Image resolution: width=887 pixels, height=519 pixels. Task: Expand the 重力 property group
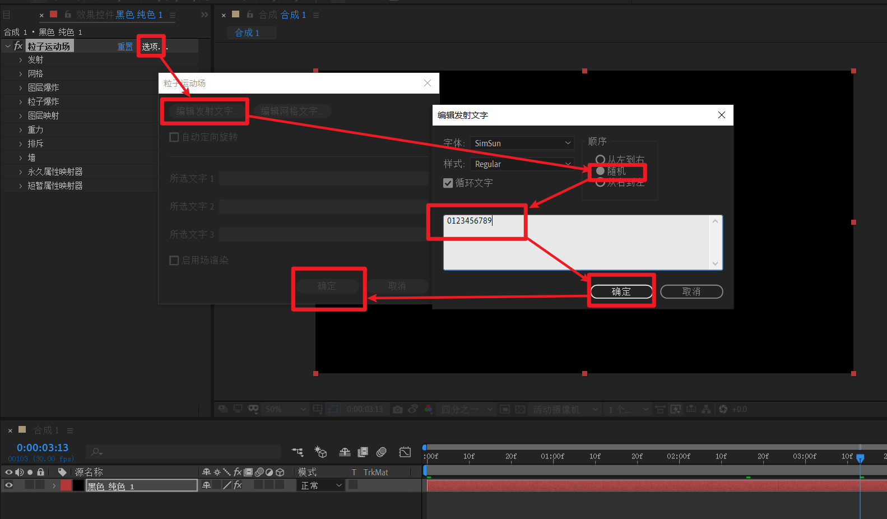21,130
